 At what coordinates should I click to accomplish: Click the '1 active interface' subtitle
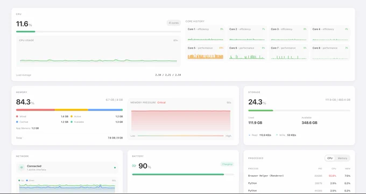tap(37, 170)
